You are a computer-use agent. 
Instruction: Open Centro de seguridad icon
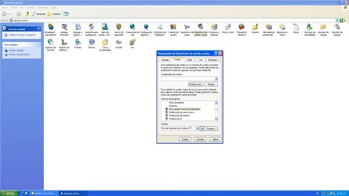click(119, 29)
